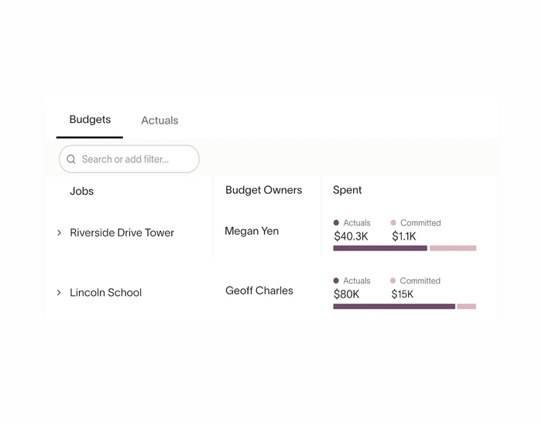
Task: Click the search magnifier icon
Action: [71, 159]
